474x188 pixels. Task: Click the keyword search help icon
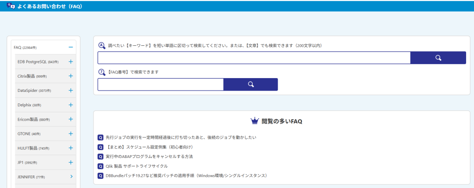click(102, 46)
